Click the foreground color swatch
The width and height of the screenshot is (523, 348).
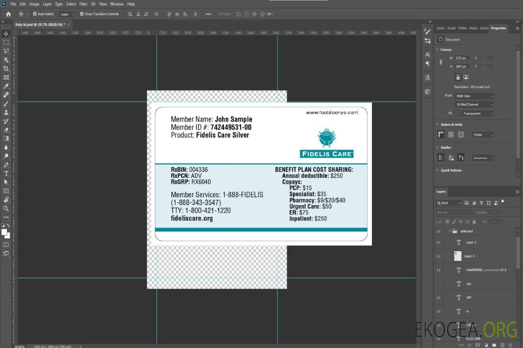click(4, 232)
